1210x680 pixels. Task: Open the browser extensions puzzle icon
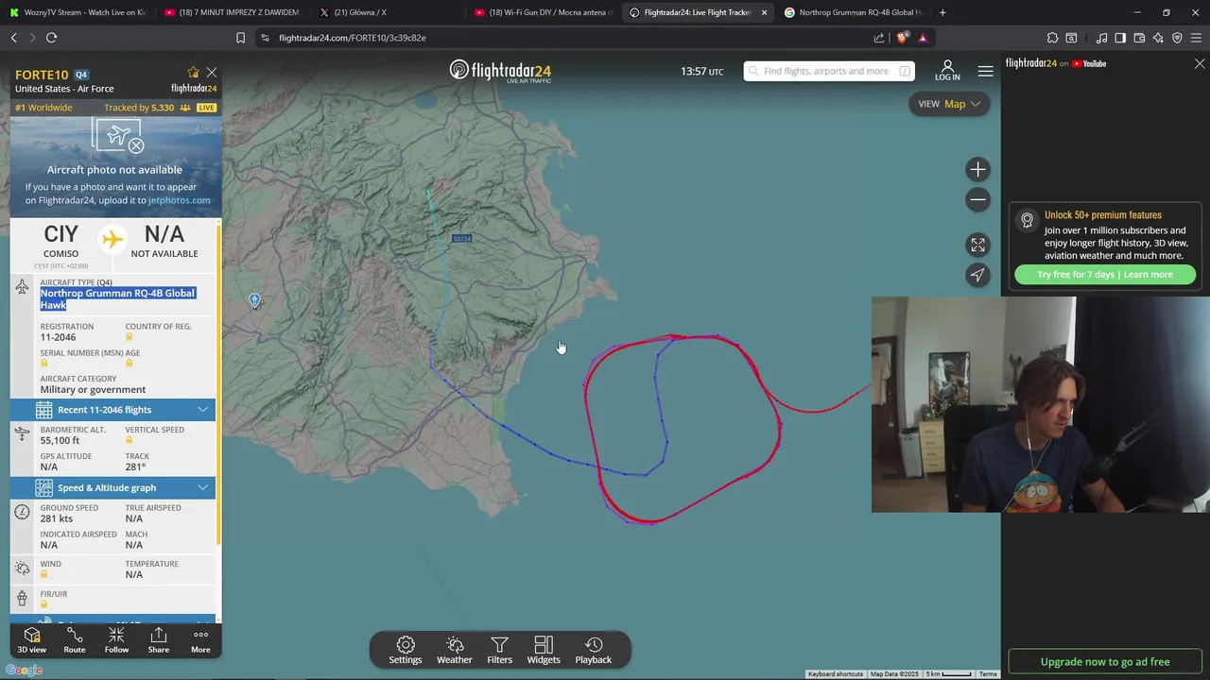[1052, 38]
